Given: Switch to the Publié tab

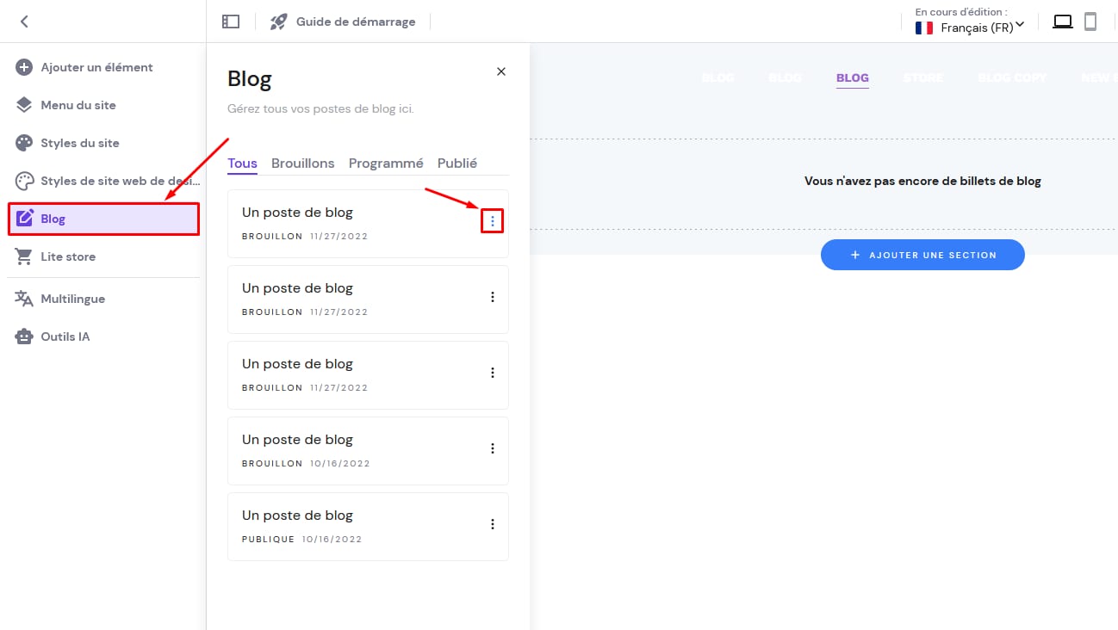Looking at the screenshot, I should (x=457, y=164).
